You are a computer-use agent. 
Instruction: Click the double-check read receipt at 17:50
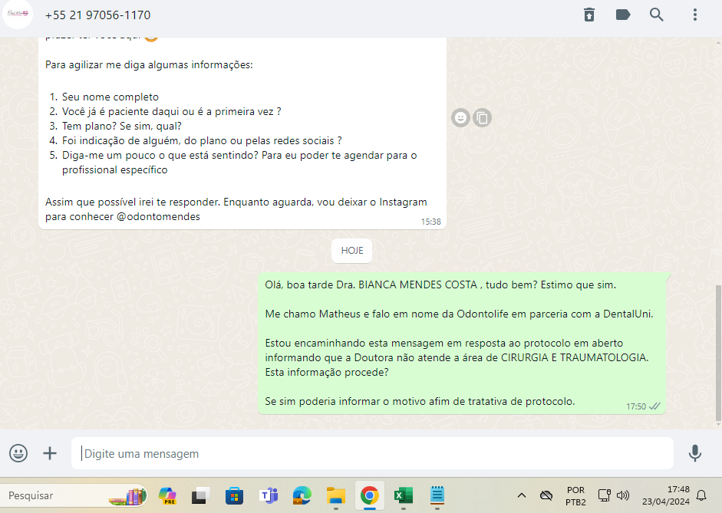coord(654,406)
